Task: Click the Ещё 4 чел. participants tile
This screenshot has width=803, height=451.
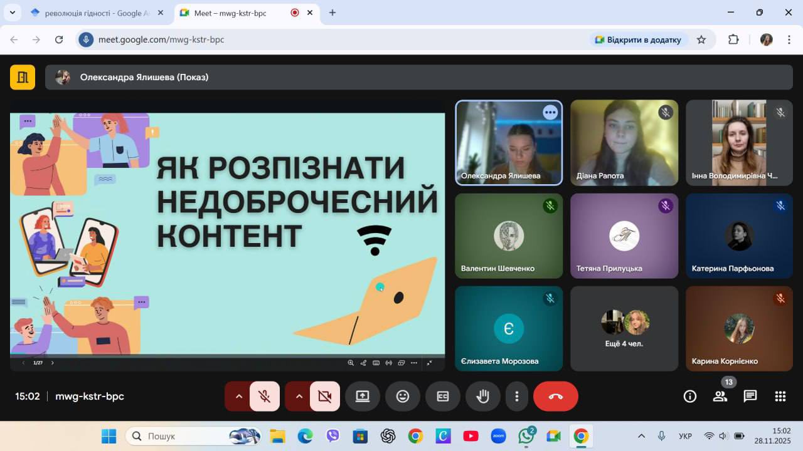Action: (624, 329)
